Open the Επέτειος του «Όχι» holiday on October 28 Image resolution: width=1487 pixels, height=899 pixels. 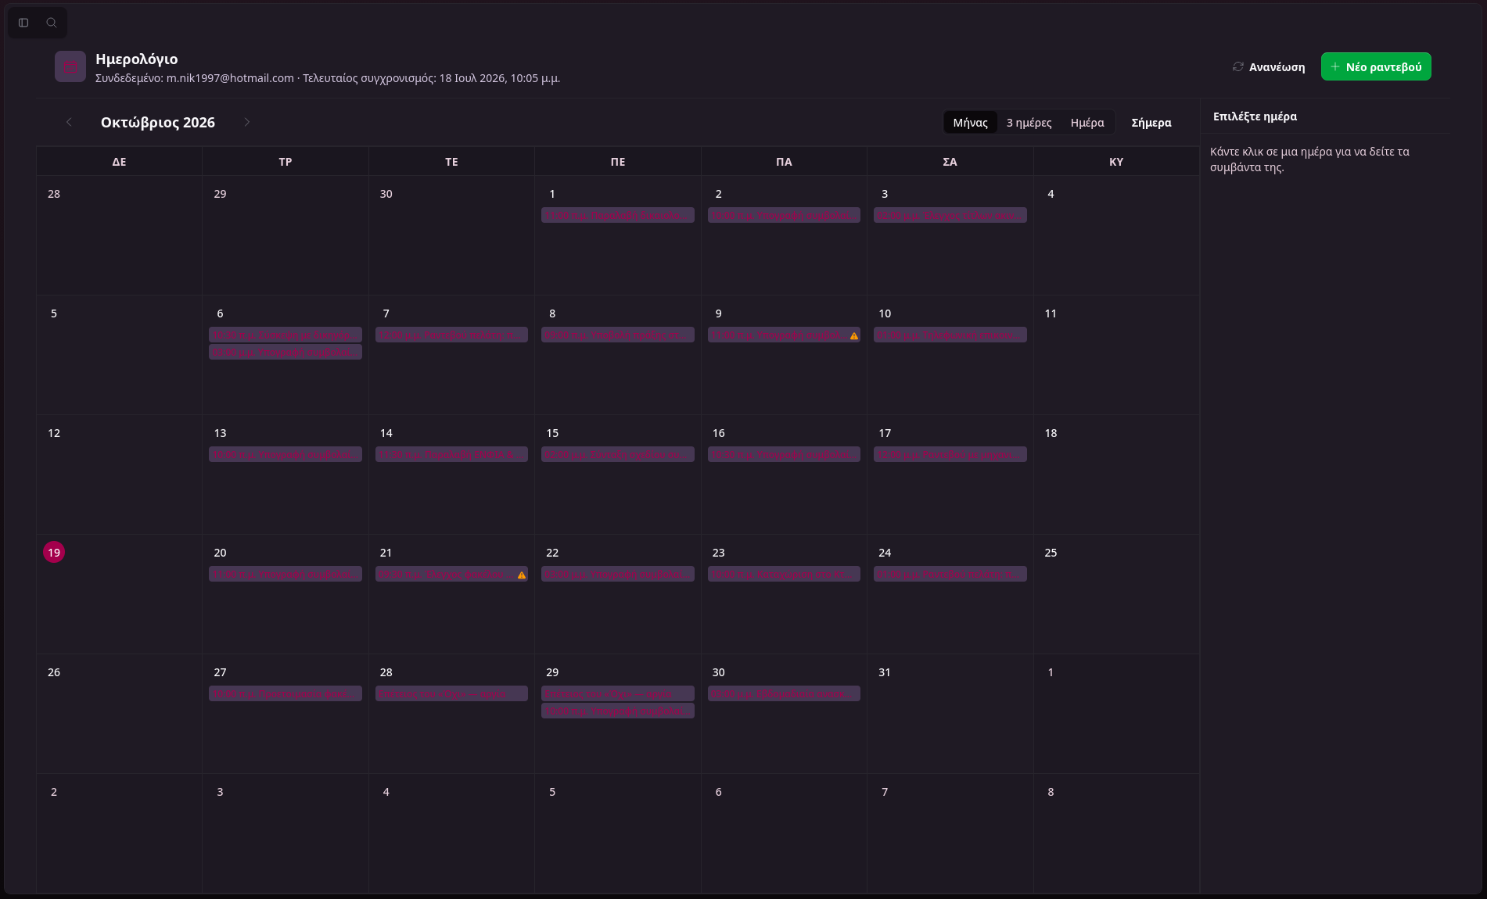451,693
